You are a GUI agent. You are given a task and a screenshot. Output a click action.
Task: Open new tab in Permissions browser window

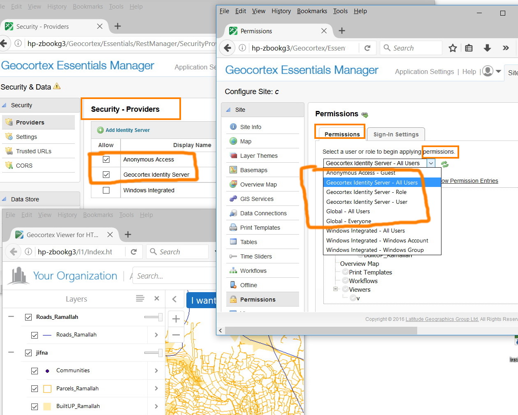[342, 31]
